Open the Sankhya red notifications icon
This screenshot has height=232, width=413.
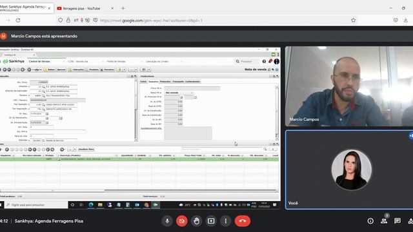(x=270, y=61)
